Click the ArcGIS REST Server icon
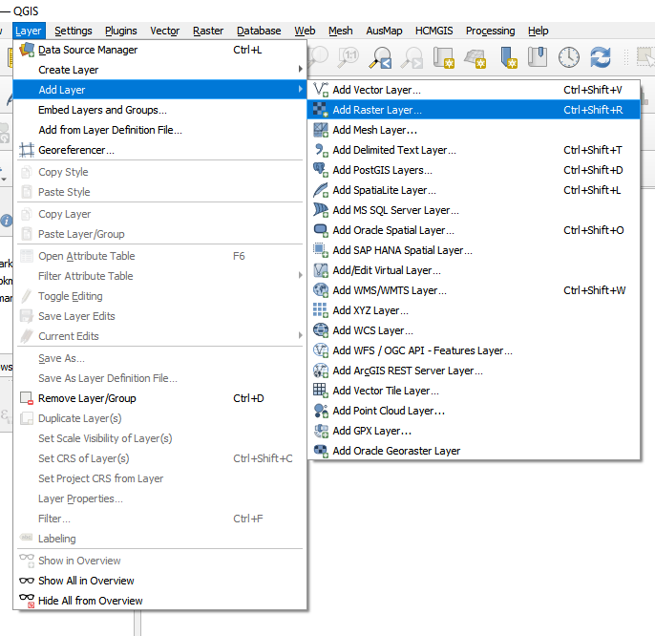Viewport: 655px width, 636px height. (321, 371)
